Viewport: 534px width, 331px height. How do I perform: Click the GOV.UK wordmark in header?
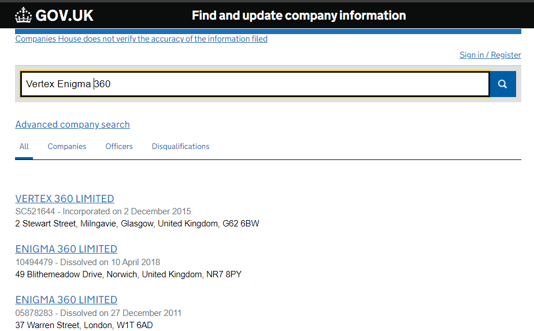pyautogui.click(x=64, y=16)
